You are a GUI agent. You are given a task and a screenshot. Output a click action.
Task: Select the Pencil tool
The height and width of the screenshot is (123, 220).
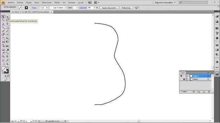point(7,31)
